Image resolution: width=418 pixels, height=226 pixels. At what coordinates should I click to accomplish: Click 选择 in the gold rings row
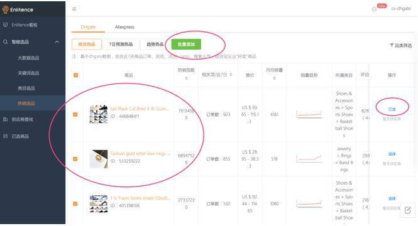(392, 154)
